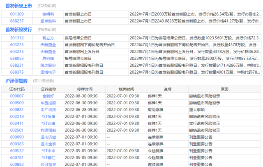The width and height of the screenshot is (263, 167).
Task: Open stock code 002411 link
Action: pyautogui.click(x=17, y=124)
